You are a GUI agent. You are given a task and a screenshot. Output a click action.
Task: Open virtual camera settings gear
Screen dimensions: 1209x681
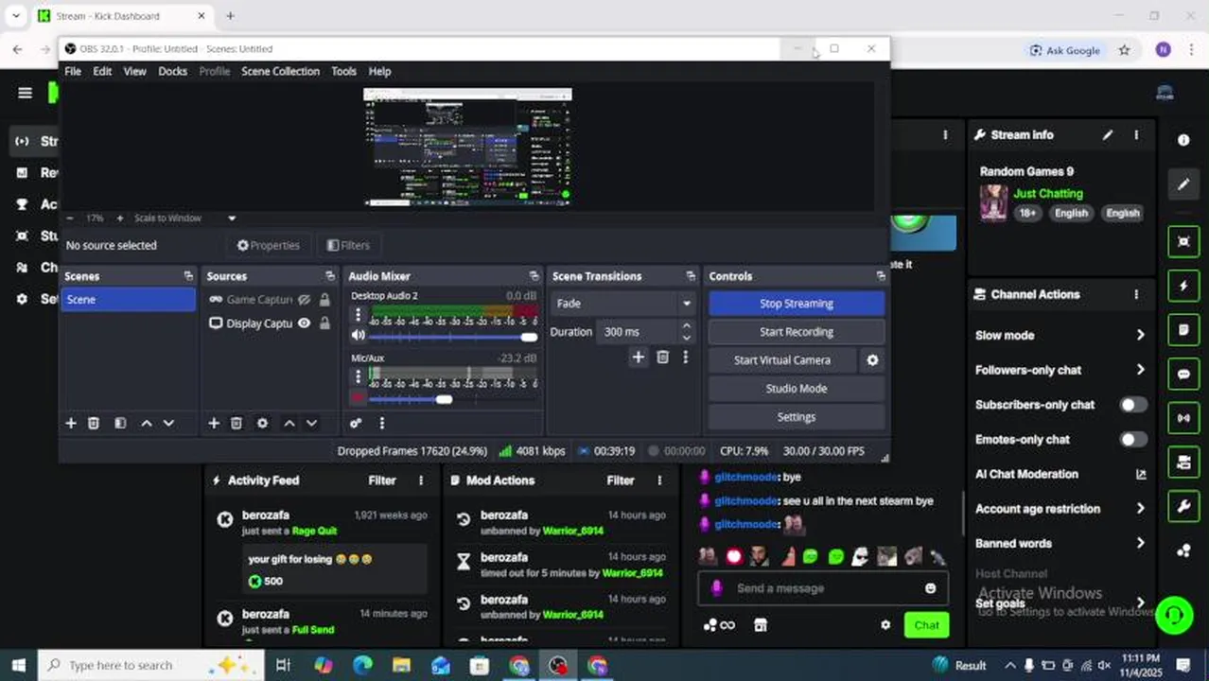(872, 360)
